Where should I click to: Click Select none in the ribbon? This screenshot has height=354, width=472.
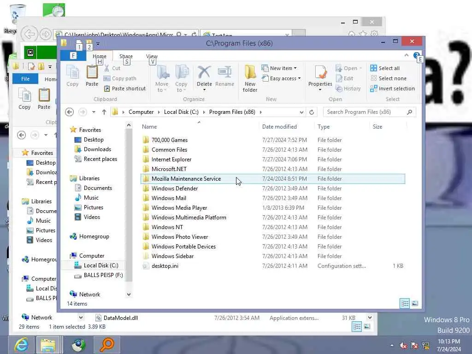(x=388, y=78)
